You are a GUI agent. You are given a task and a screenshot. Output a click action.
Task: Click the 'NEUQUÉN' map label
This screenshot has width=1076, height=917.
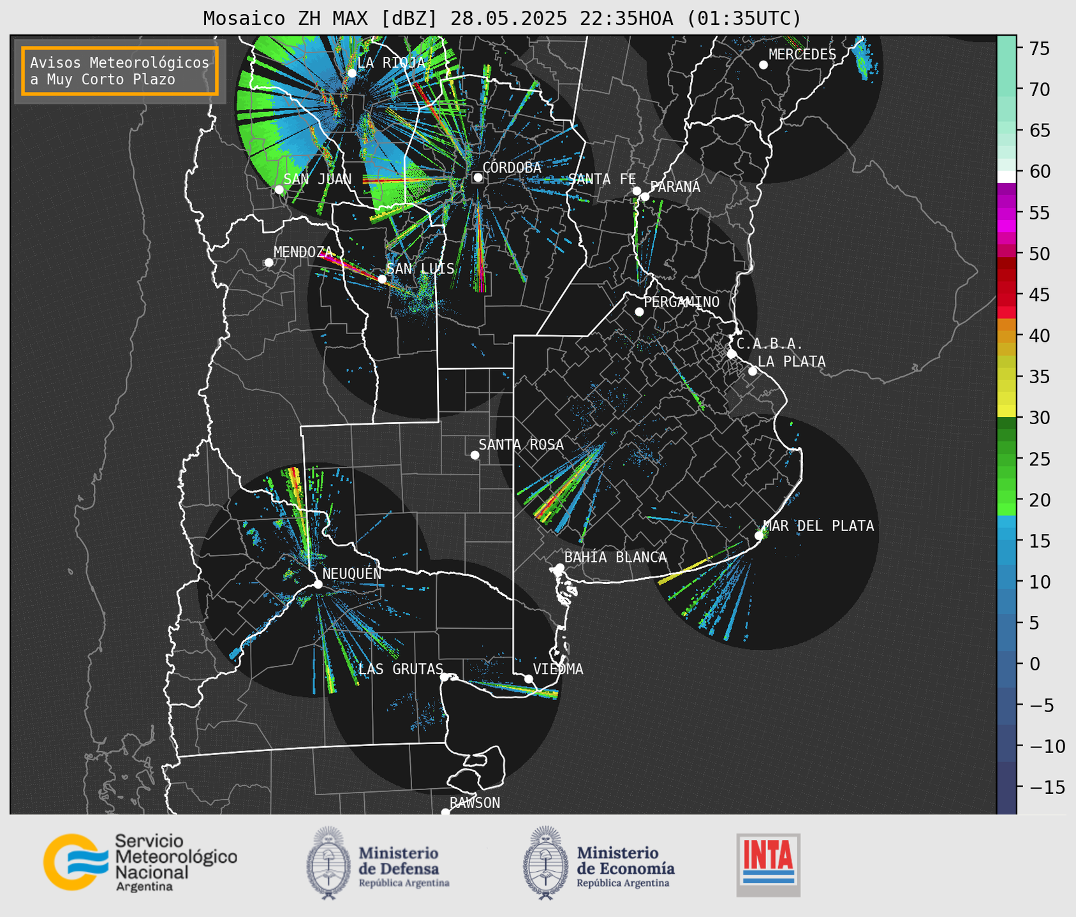pos(352,574)
